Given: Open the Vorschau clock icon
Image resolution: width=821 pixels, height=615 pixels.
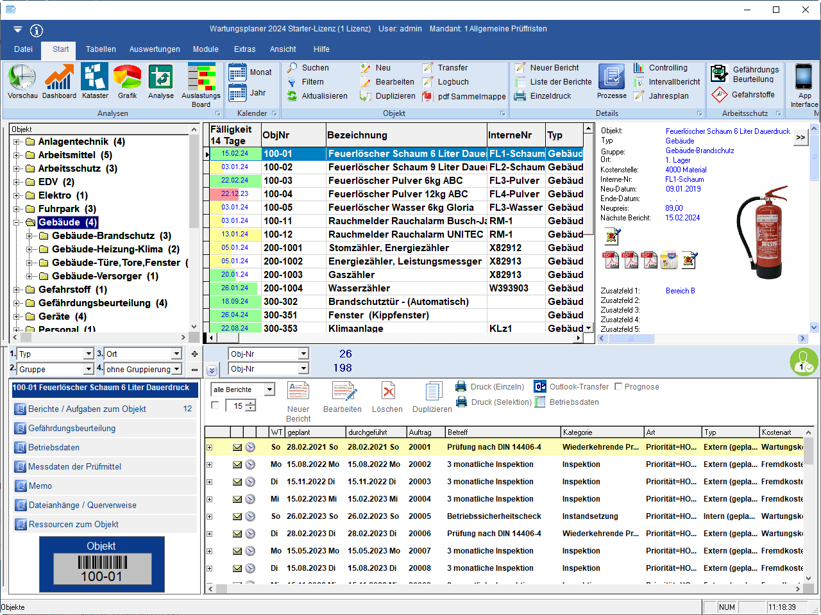Looking at the screenshot, I should click(x=22, y=78).
